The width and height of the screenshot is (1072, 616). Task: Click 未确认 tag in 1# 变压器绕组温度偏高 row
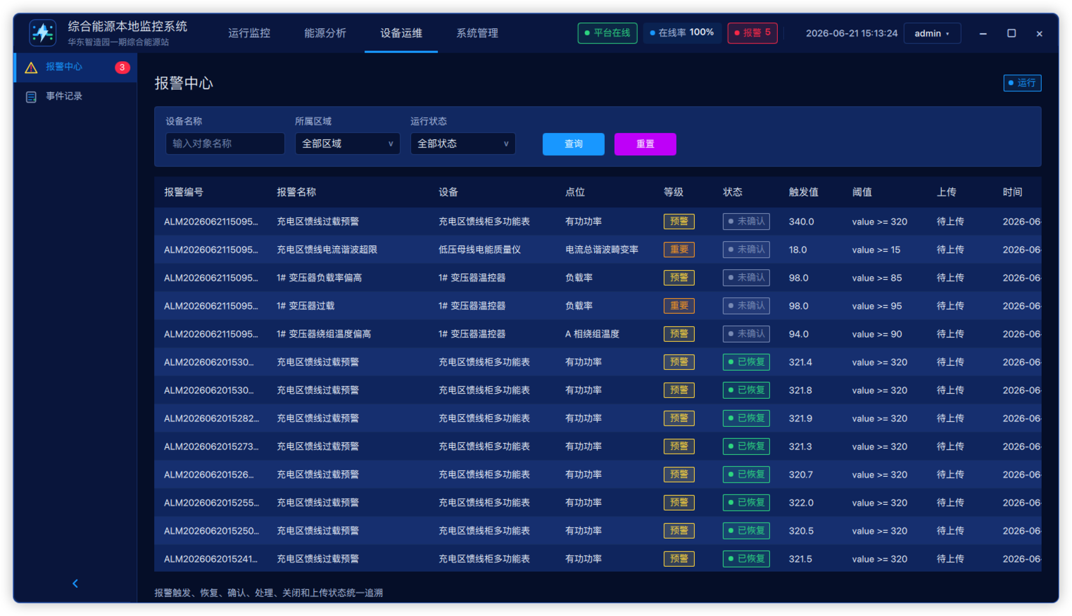tap(746, 334)
